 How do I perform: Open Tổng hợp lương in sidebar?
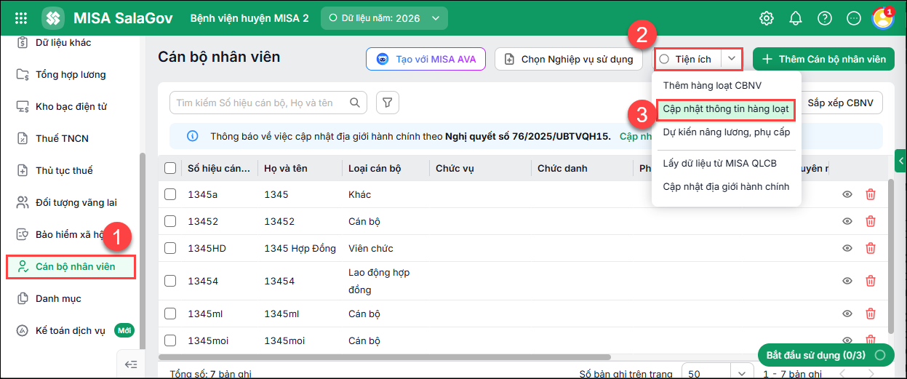71,74
